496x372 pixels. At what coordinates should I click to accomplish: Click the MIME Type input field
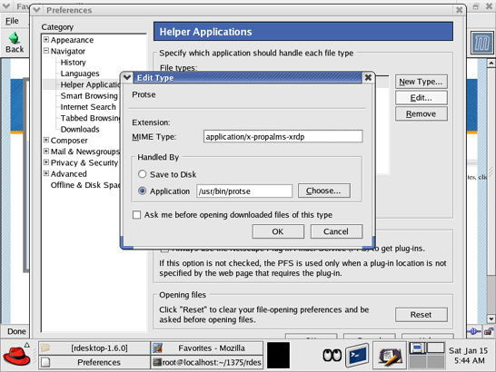[x=283, y=136]
